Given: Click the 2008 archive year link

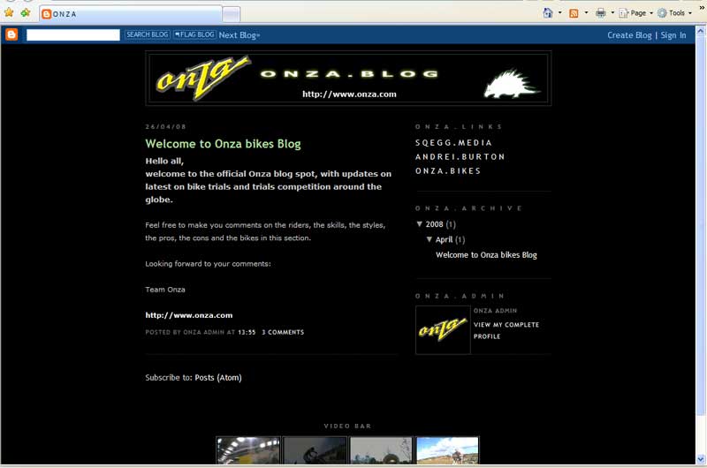Looking at the screenshot, I should pos(434,224).
